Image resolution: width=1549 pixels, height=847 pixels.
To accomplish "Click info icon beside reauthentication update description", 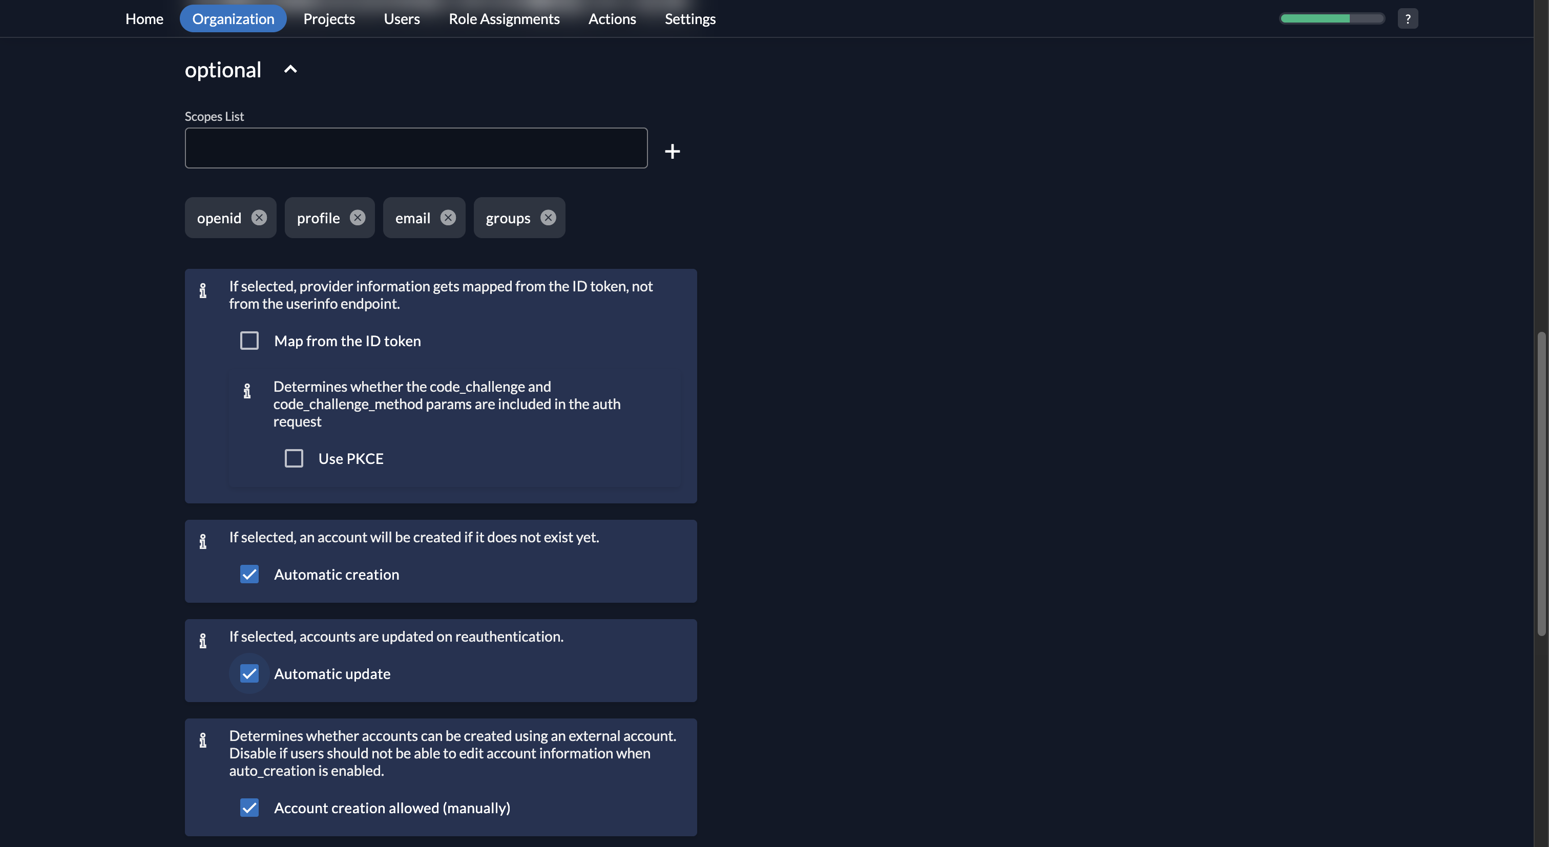I will point(203,641).
